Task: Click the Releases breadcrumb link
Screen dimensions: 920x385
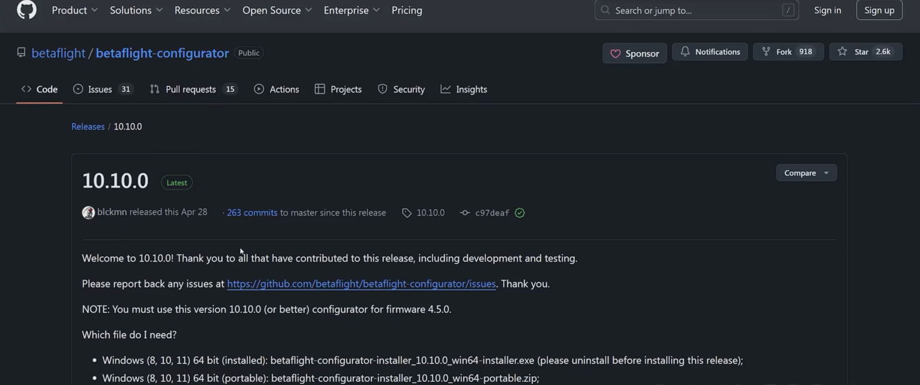Action: pos(88,127)
